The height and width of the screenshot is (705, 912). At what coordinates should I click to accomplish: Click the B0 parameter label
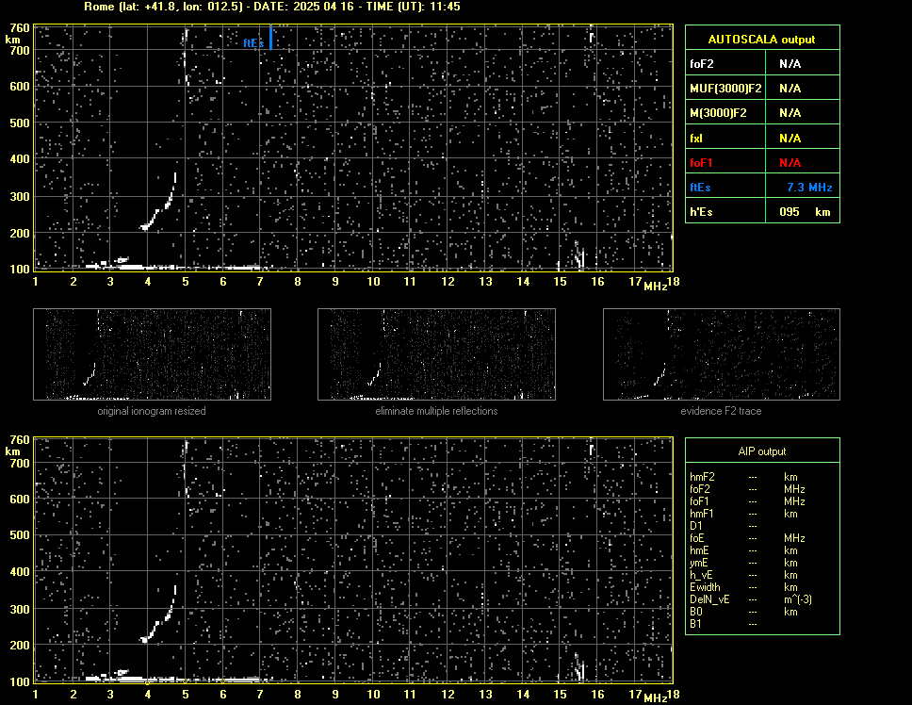coord(696,612)
